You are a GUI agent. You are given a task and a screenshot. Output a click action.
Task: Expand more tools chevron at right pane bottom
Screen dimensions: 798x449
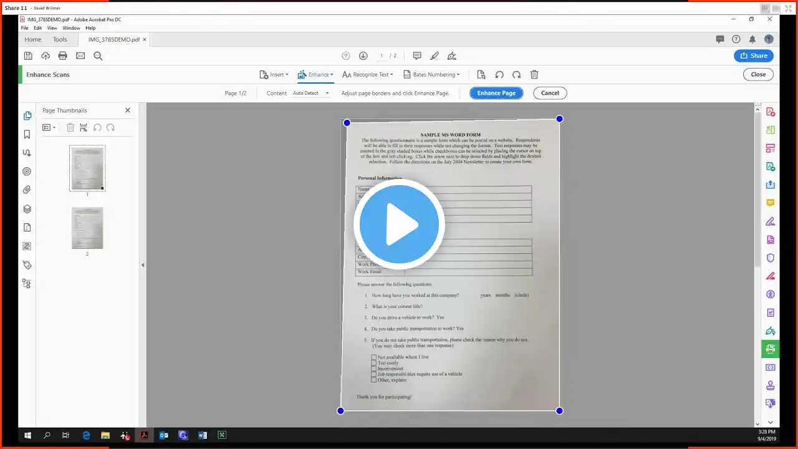pyautogui.click(x=771, y=423)
